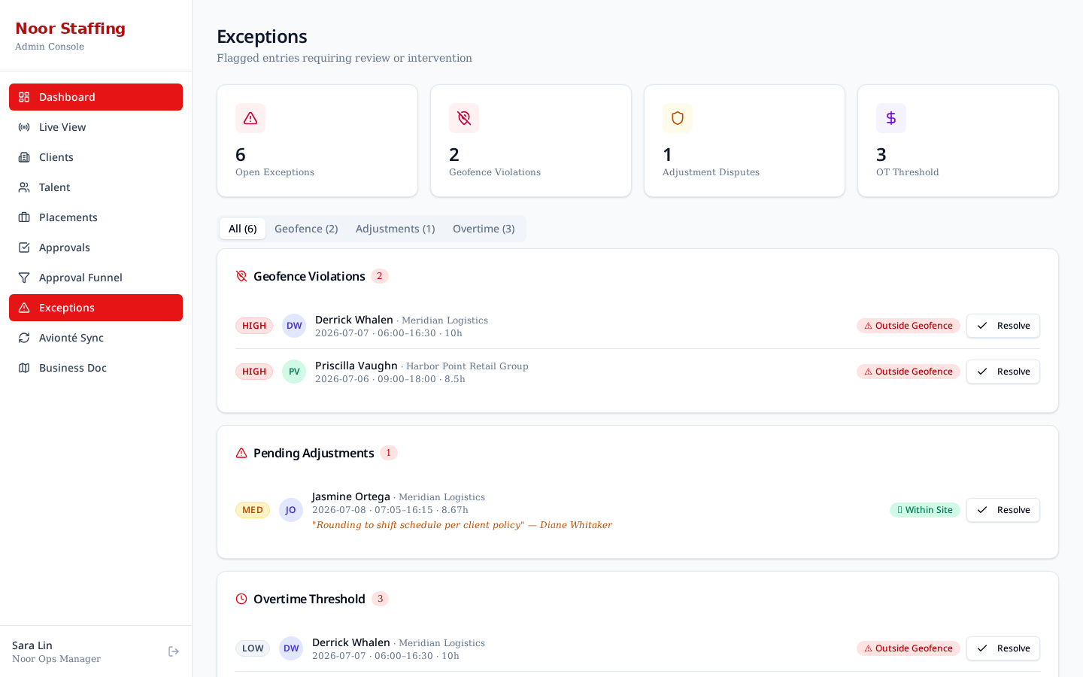Click the Geofence Violations count badge 2

point(380,276)
